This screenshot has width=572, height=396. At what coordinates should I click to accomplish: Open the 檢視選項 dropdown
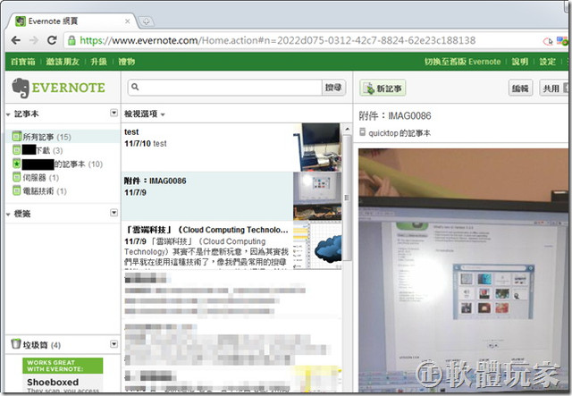click(x=145, y=114)
